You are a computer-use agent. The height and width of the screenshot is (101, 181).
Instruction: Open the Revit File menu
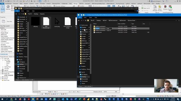(2, 4)
